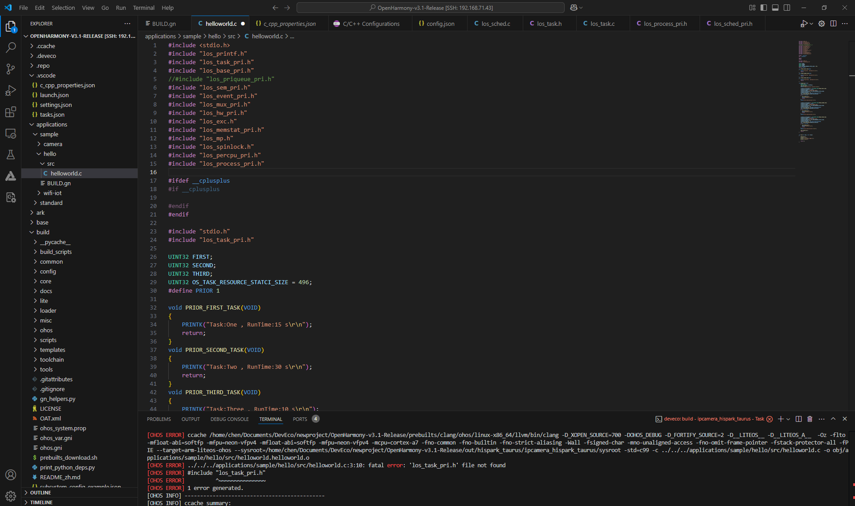Open editor more actions ellipsis
This screenshot has width=855, height=506.
coord(845,24)
